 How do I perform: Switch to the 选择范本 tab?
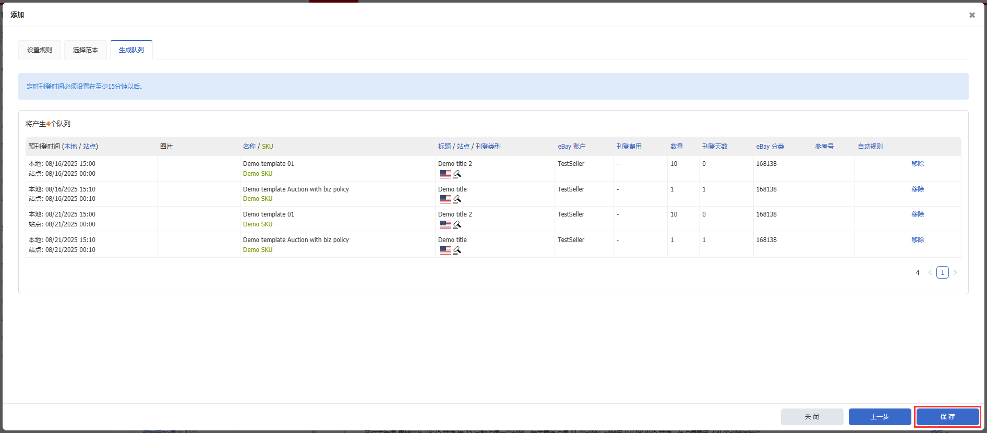click(86, 50)
